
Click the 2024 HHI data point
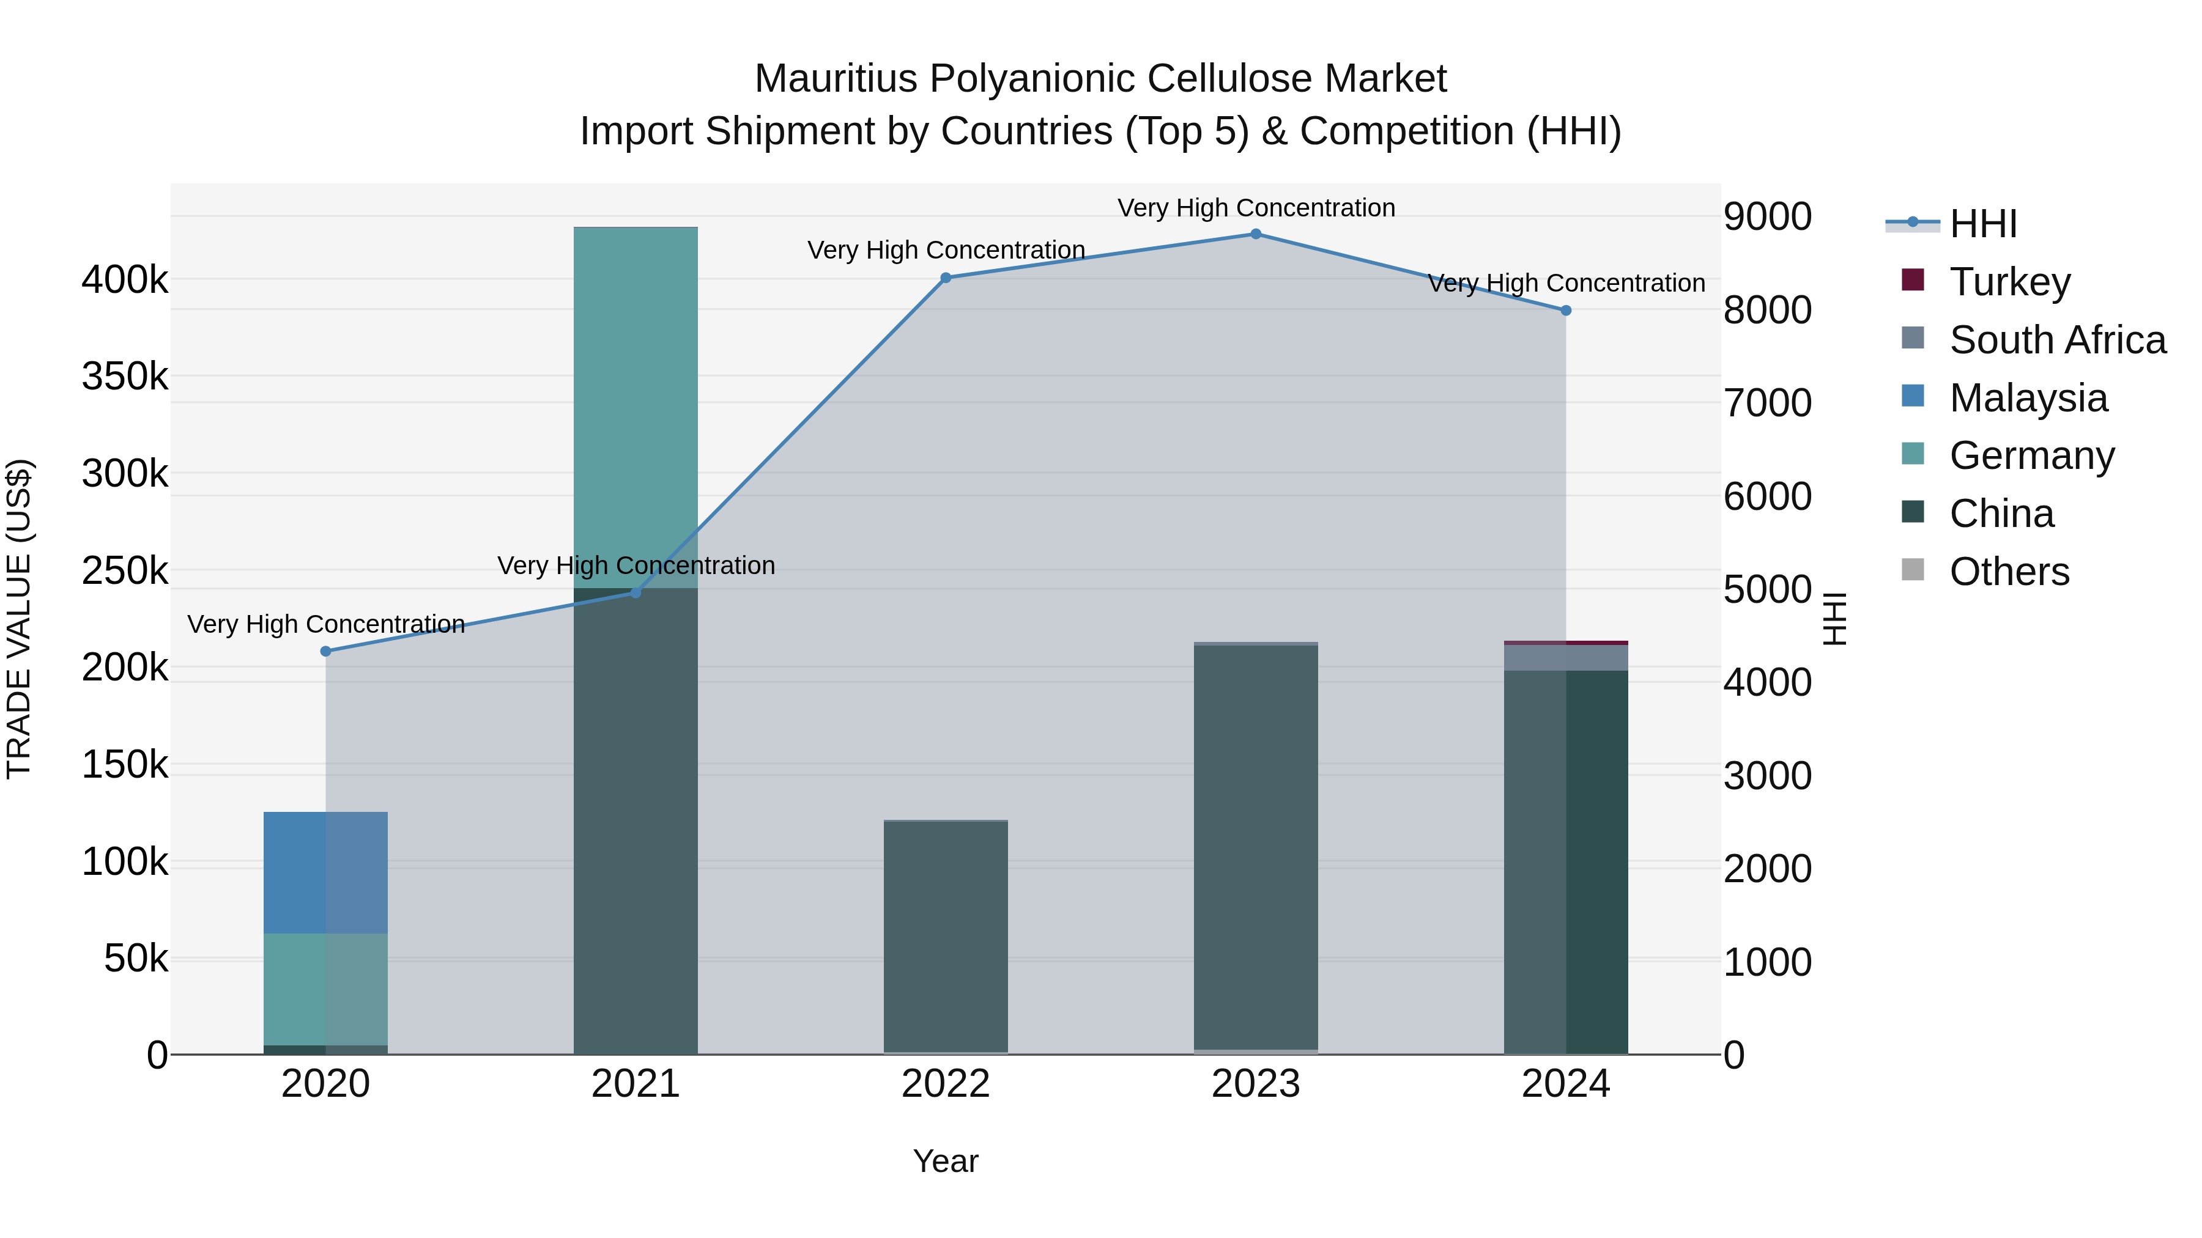pyautogui.click(x=1566, y=311)
